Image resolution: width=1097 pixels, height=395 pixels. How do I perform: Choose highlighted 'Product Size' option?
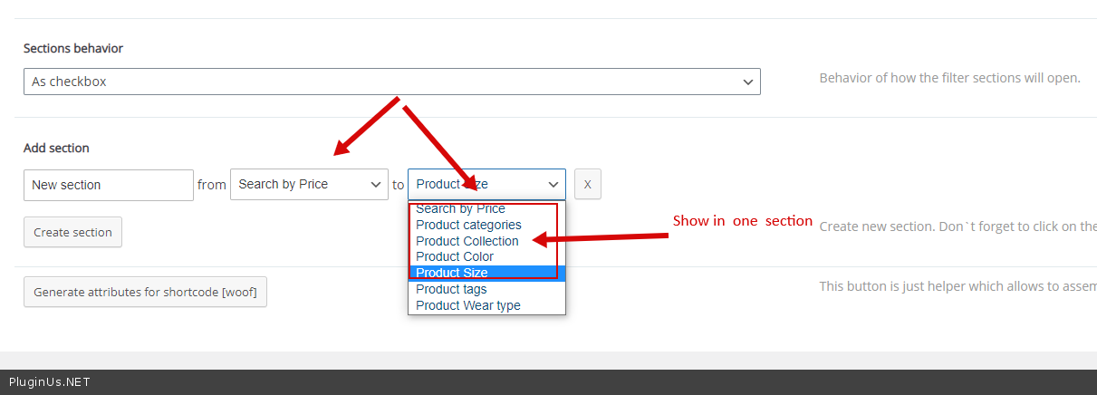[452, 273]
